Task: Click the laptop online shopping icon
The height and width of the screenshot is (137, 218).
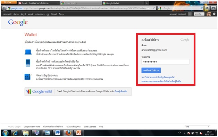Action: click(28, 52)
